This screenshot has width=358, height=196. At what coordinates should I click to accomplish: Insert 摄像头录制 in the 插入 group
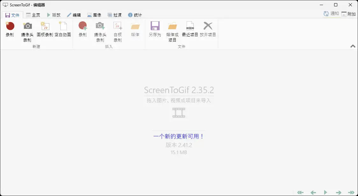pos(100,32)
